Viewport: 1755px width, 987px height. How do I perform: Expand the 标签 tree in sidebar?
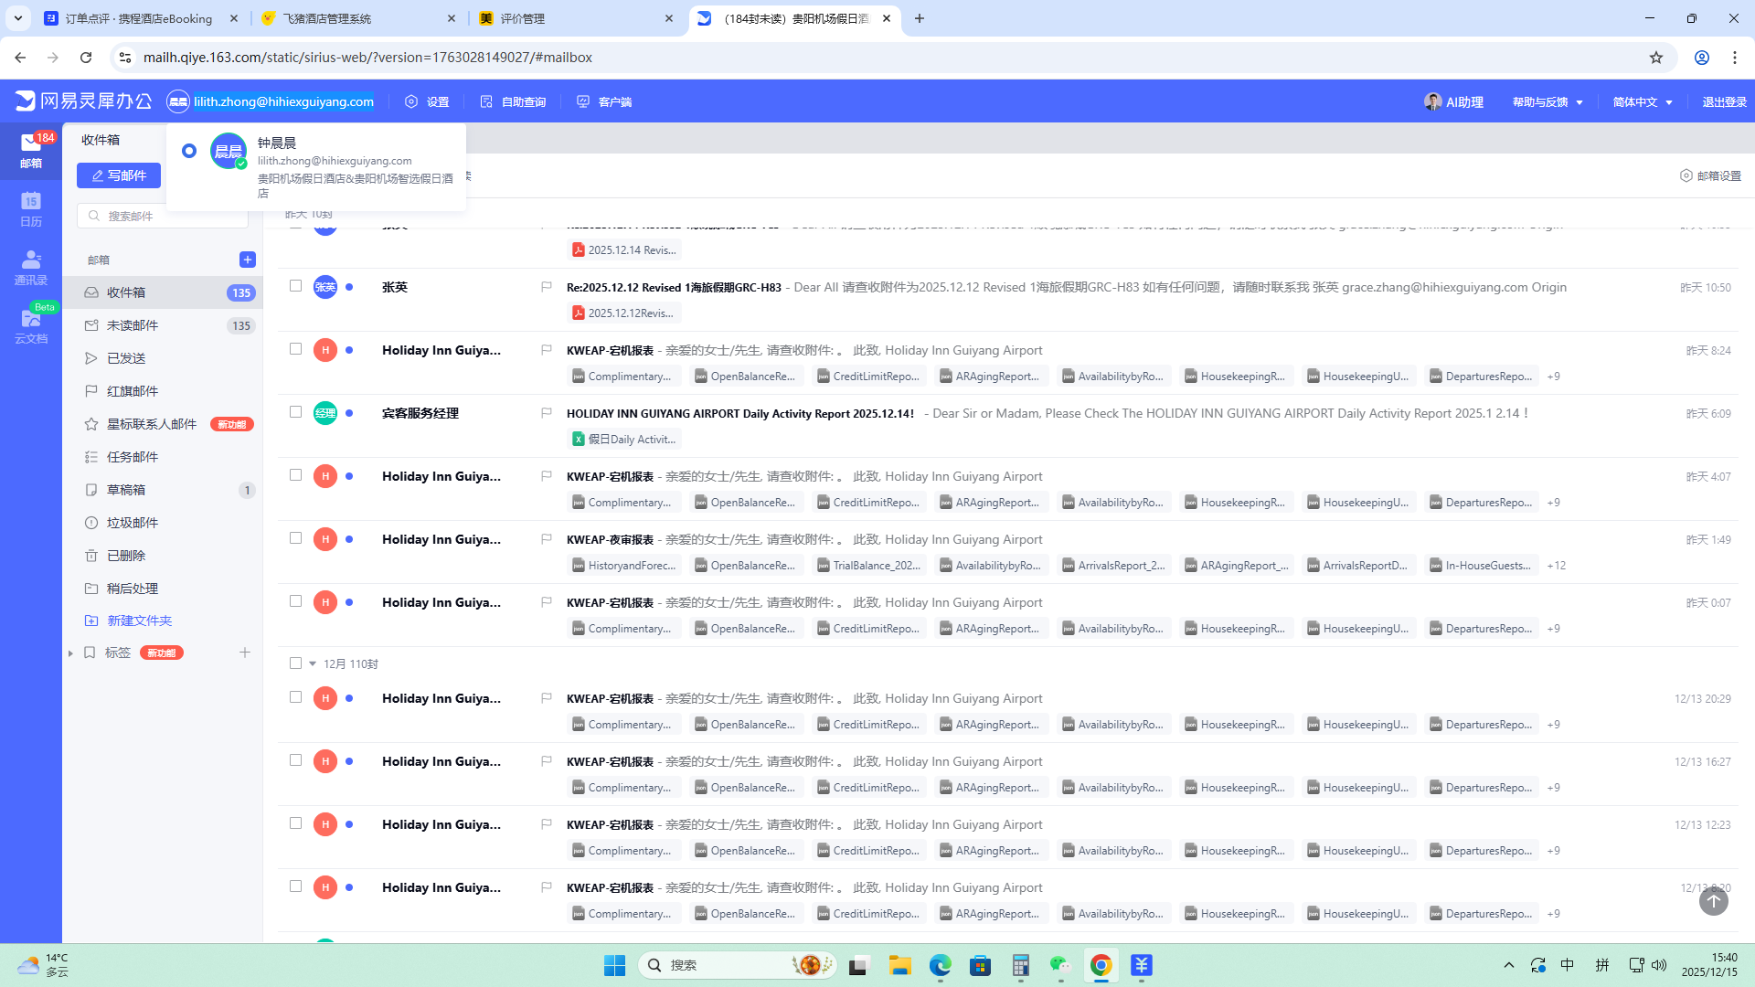70,653
